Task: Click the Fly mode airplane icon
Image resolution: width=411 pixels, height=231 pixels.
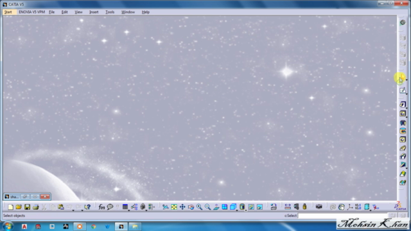Action: coord(166,207)
